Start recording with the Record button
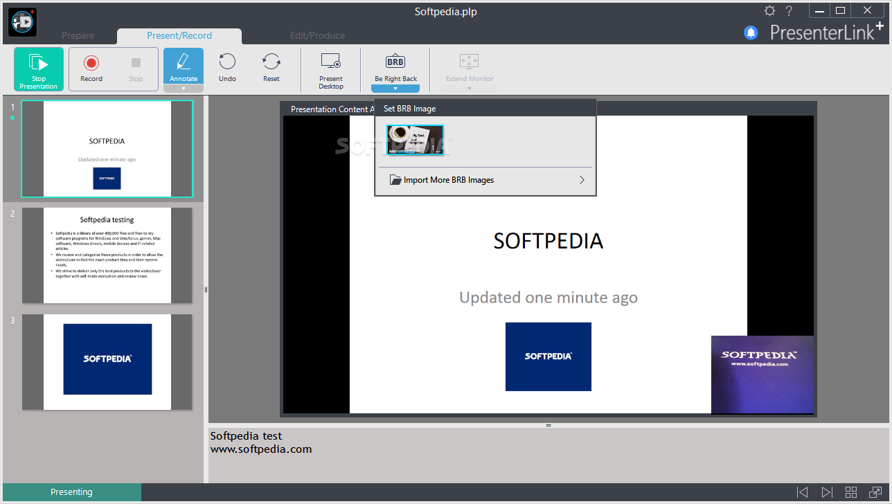892x504 pixels. [91, 69]
